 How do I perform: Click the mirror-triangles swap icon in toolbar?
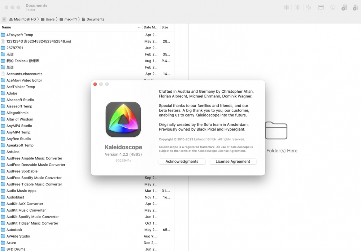pos(308,7)
